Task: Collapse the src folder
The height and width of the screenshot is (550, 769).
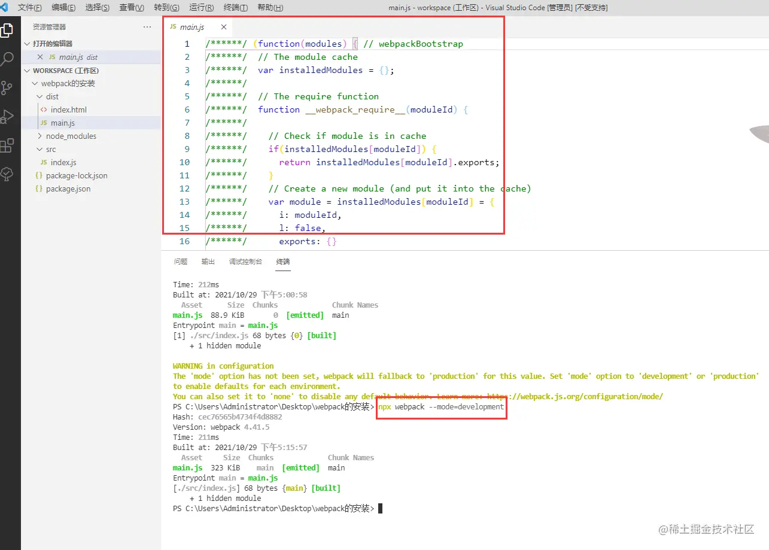Action: pos(40,149)
